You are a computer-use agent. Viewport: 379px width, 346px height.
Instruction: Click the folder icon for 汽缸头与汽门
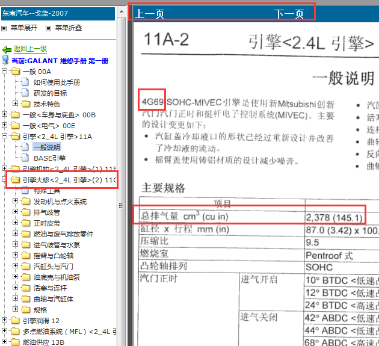pos(26,266)
